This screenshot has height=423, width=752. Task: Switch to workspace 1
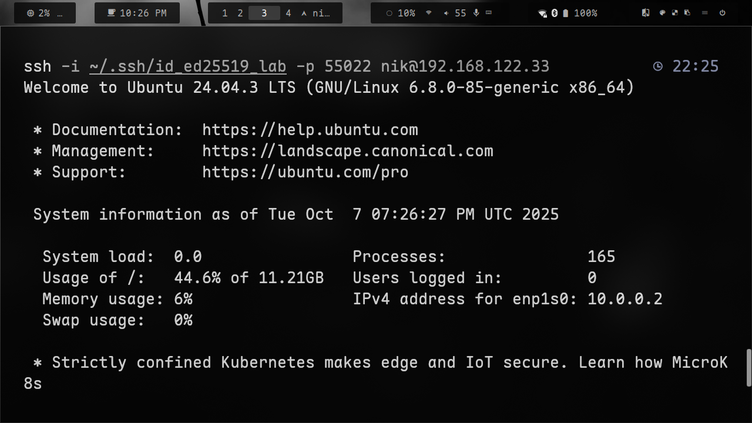pyautogui.click(x=224, y=13)
